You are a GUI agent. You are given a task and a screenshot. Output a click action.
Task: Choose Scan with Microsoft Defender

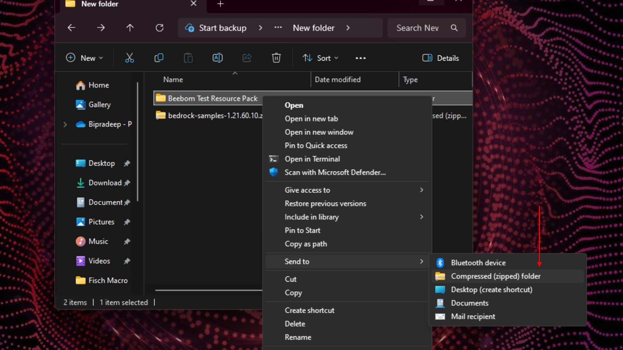335,172
